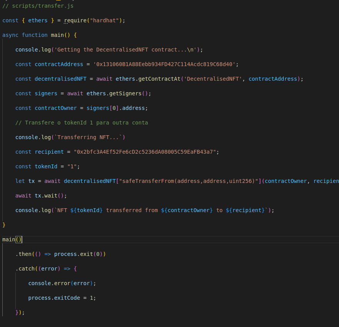Click the process.exitCode = 1 assignment
Screen dimensions: 339x327
point(62,298)
